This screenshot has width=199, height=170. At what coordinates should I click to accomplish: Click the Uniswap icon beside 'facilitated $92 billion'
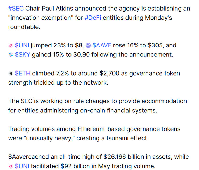(x=11, y=166)
